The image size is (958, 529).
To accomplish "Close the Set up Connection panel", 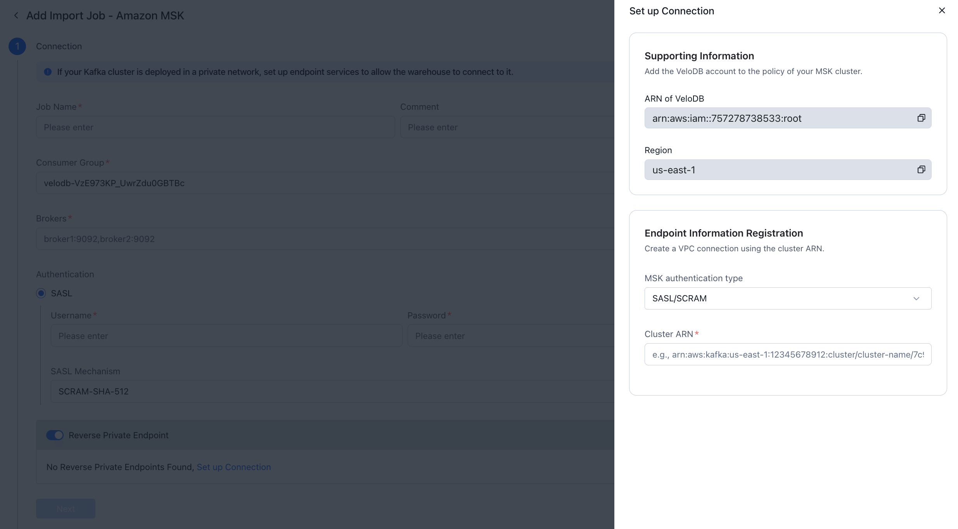I will pyautogui.click(x=942, y=10).
